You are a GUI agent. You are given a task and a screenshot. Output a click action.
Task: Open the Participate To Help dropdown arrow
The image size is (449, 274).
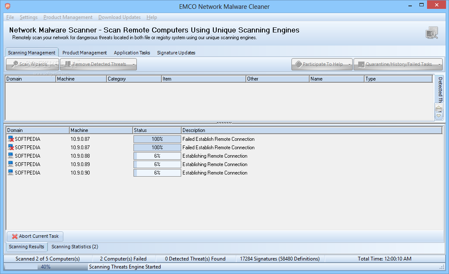tap(349, 64)
